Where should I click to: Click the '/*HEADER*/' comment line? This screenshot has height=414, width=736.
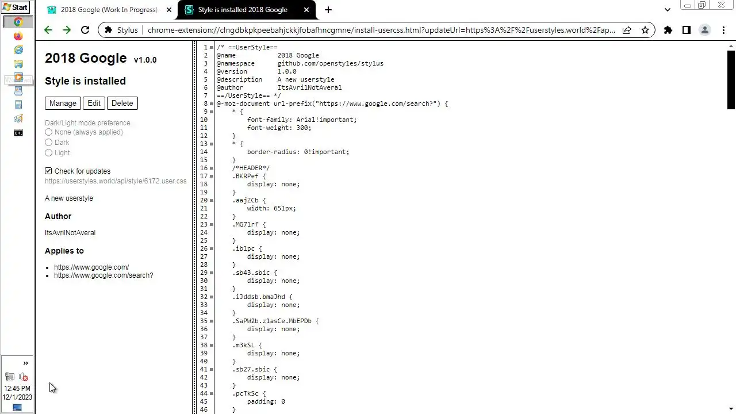251,168
